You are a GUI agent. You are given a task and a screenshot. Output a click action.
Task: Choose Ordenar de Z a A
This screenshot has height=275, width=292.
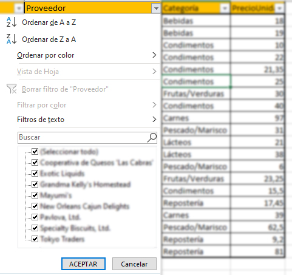(x=49, y=39)
